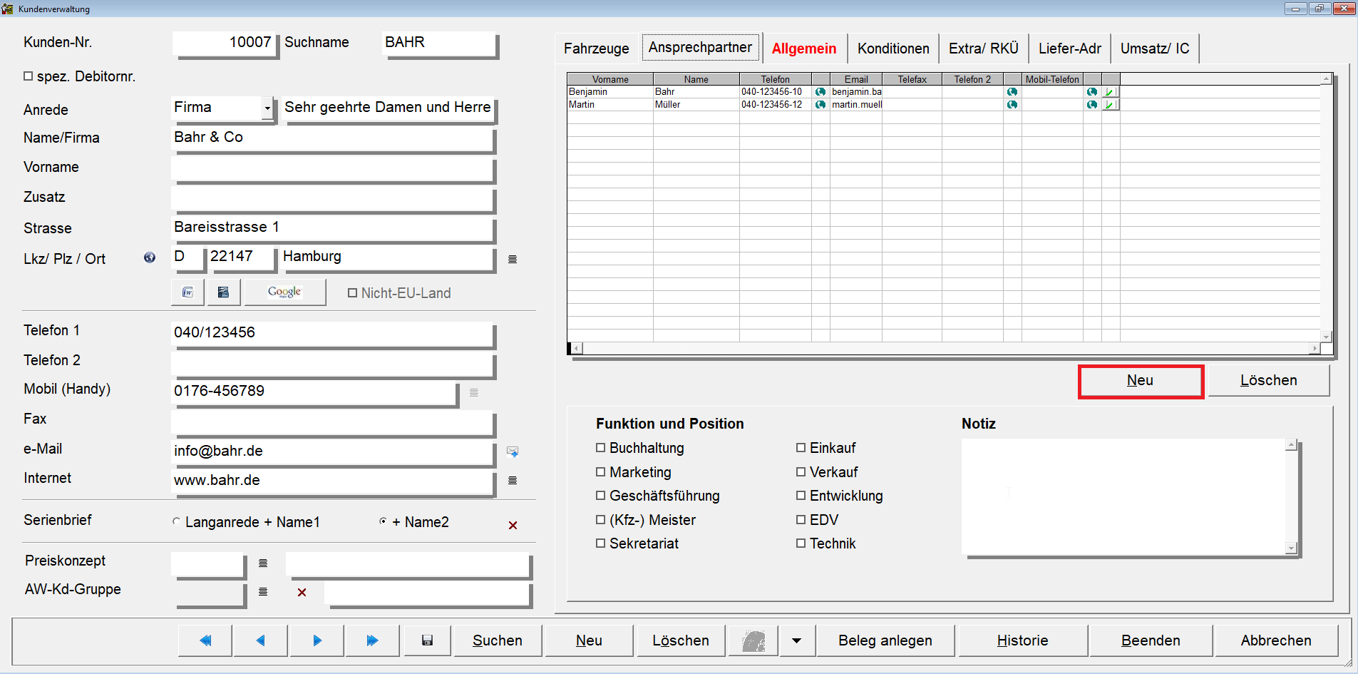Click the list icon beside the Internet field

pos(512,481)
